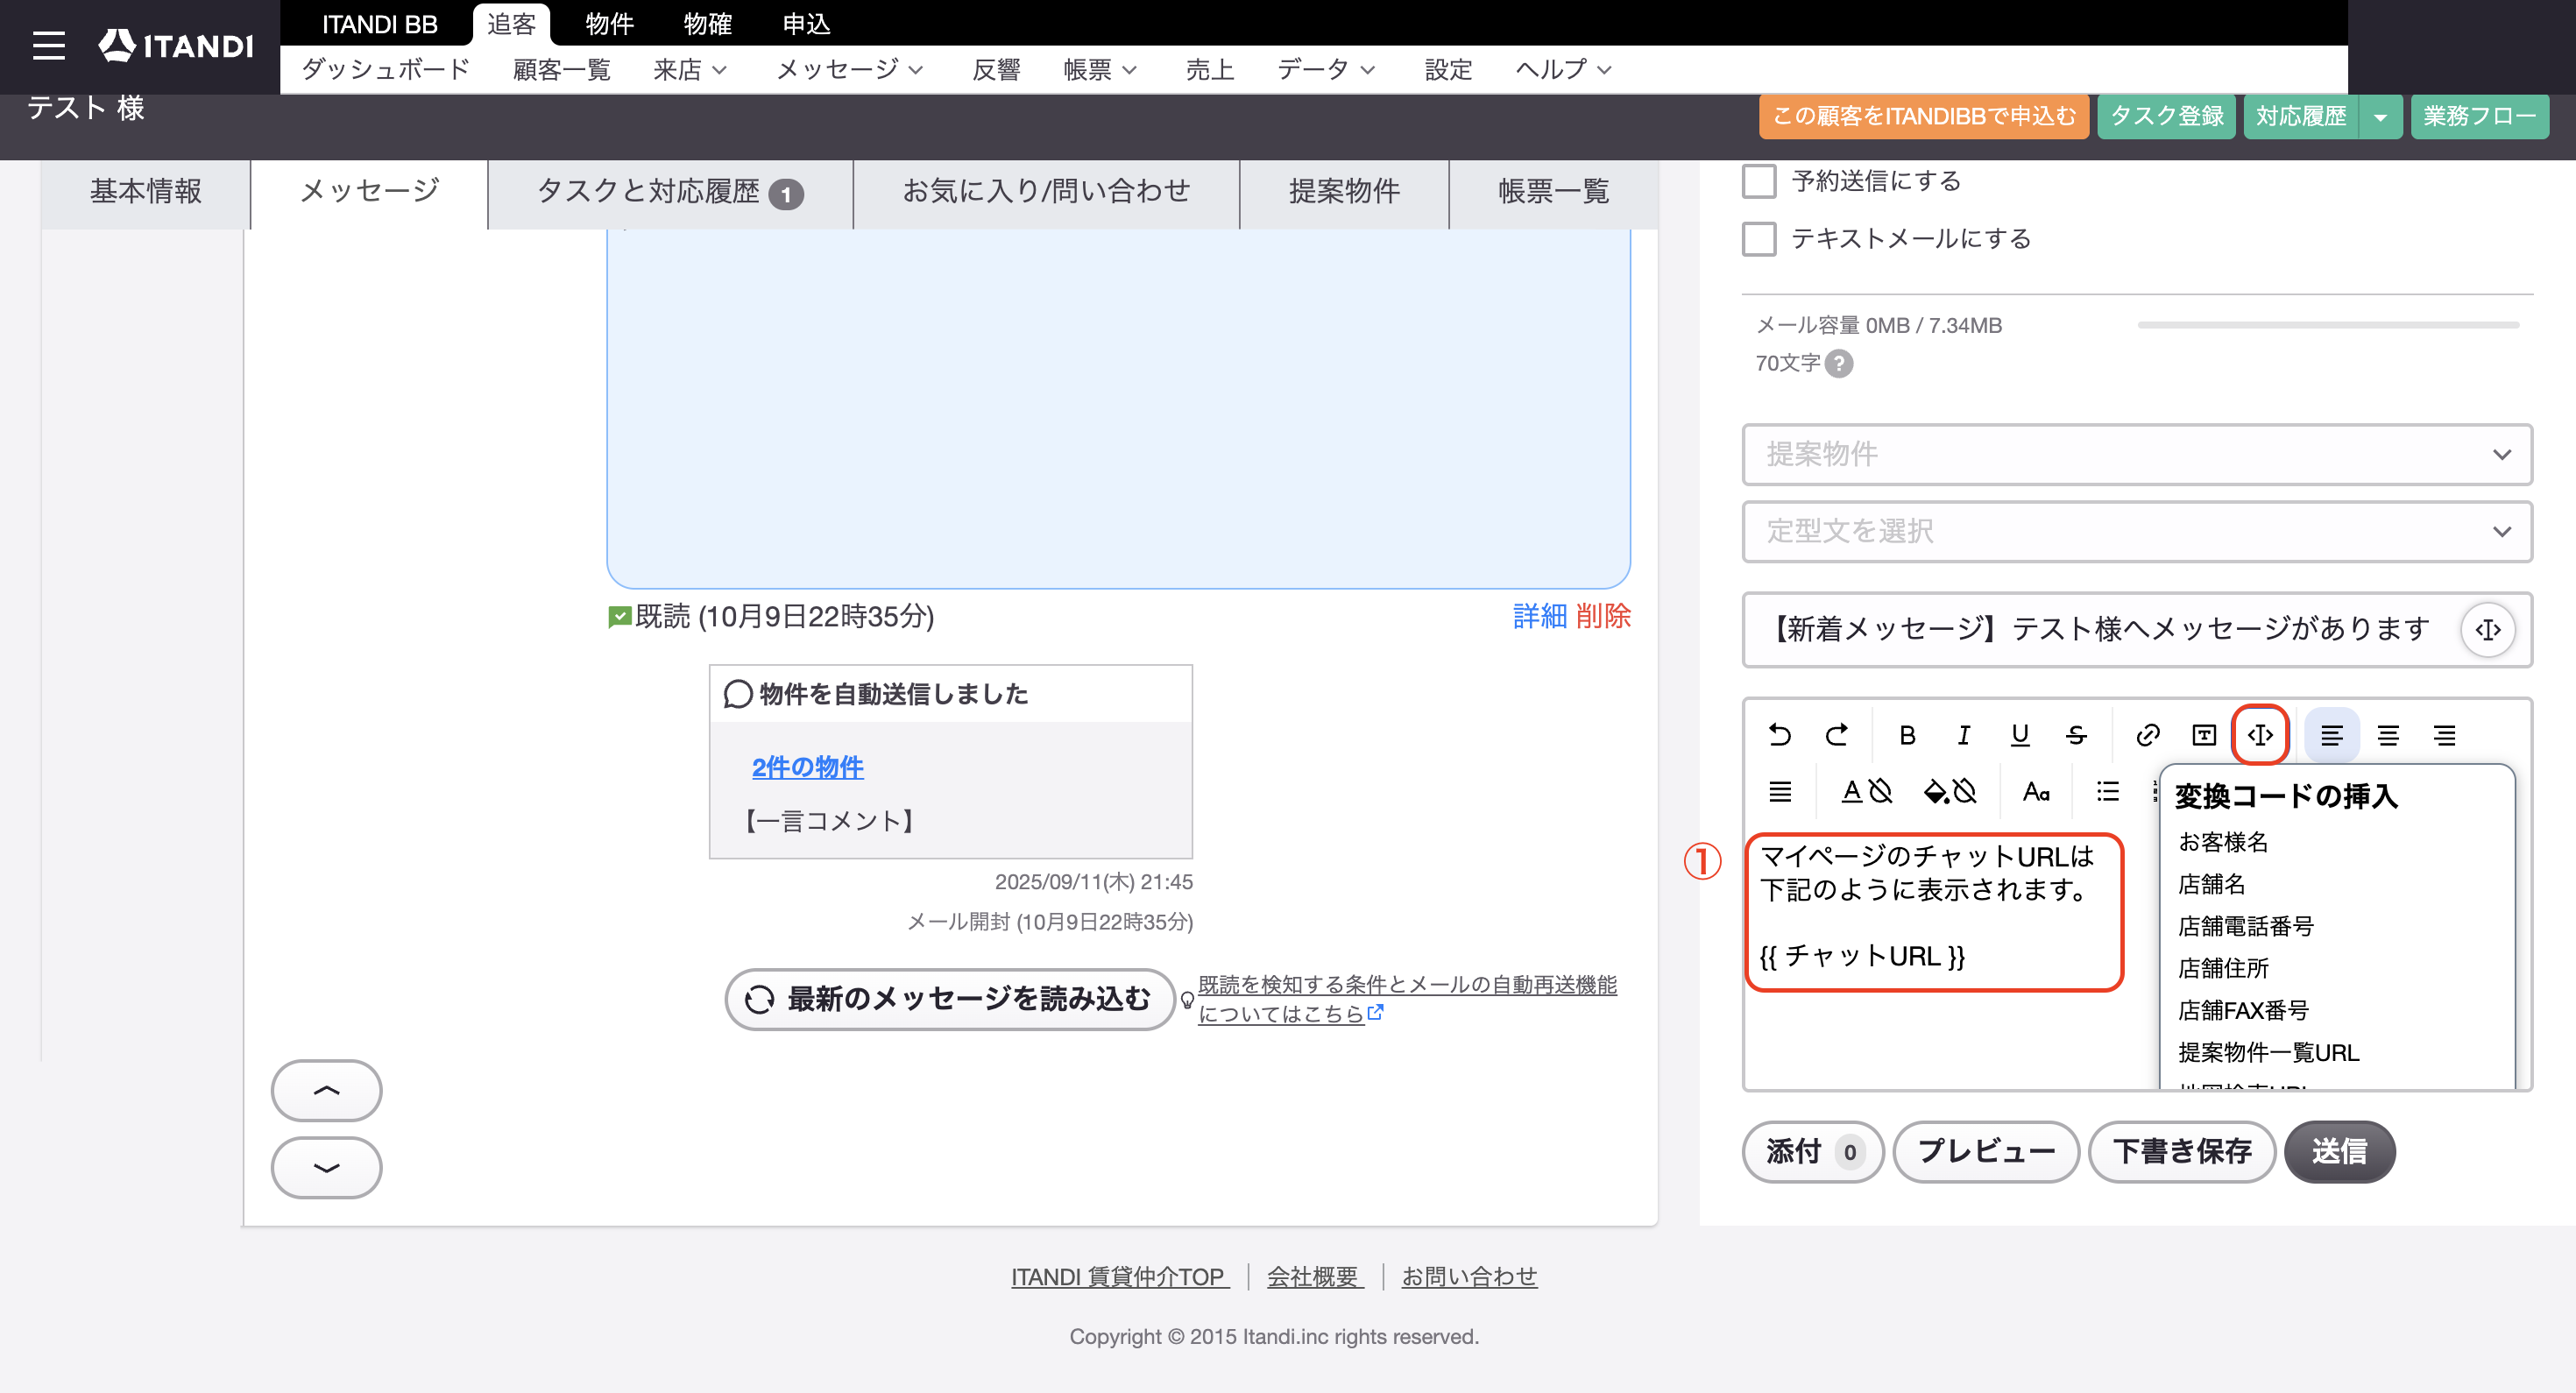Click the text box insert icon
The width and height of the screenshot is (2576, 1393).
tap(2204, 735)
